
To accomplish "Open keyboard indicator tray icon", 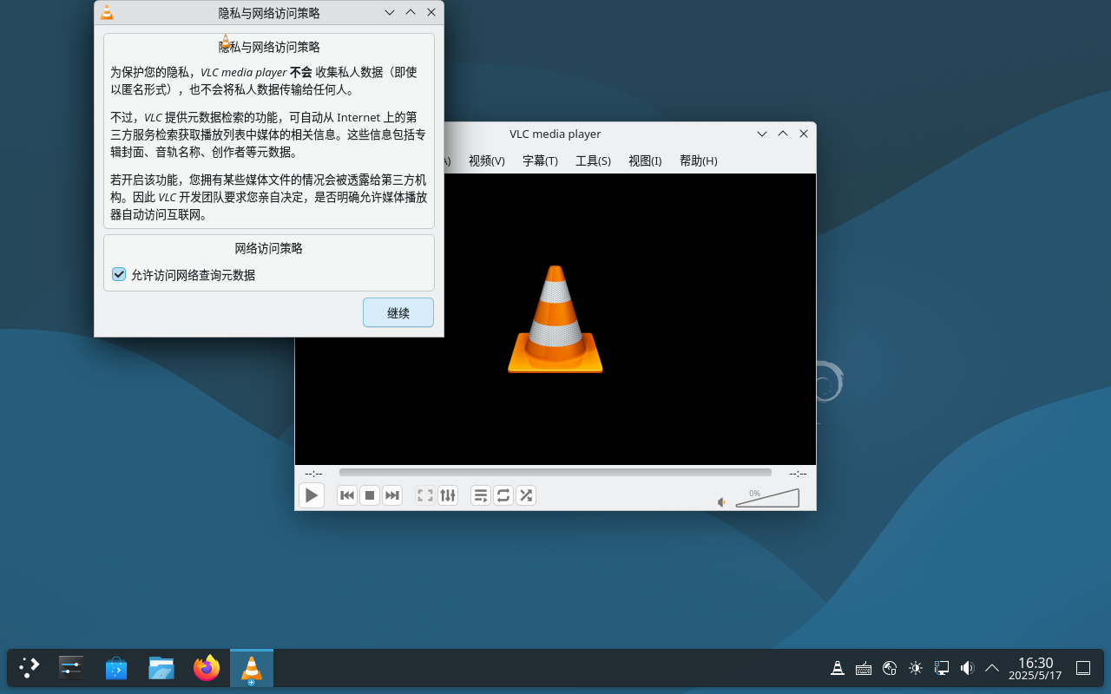I will (864, 668).
